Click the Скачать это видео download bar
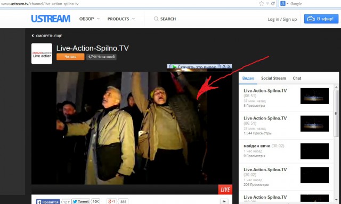Viewport: 341px width, 204px height. [194, 66]
